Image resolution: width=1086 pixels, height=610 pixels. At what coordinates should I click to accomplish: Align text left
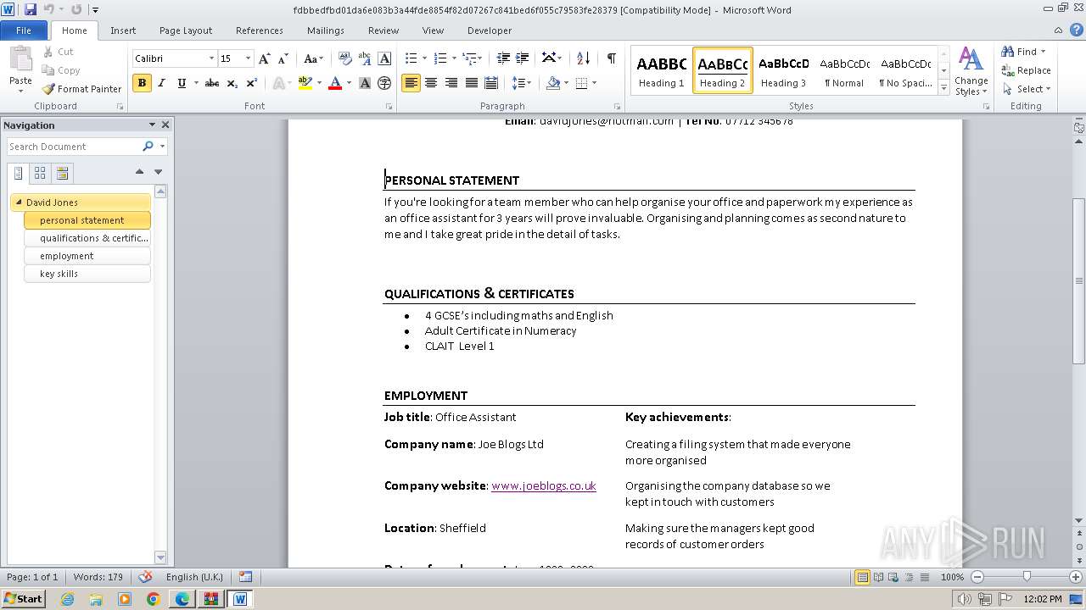[x=411, y=83]
